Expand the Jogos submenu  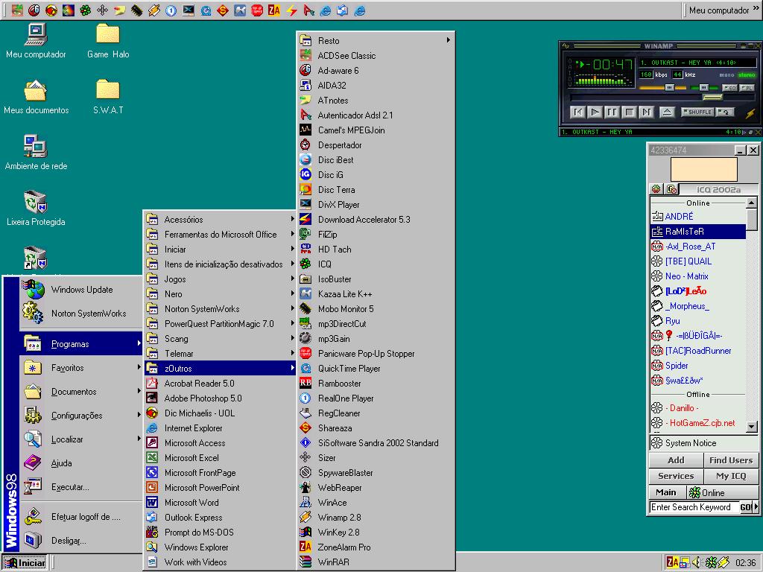pyautogui.click(x=220, y=279)
